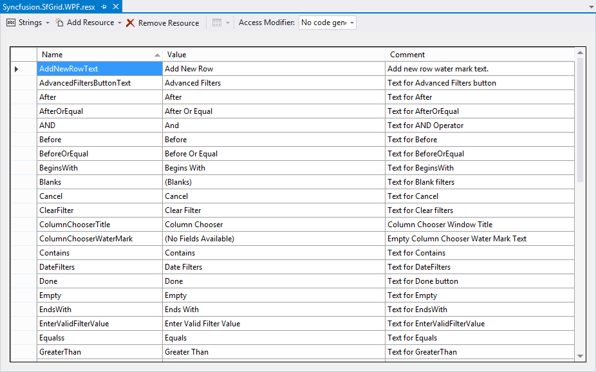Click 'Empty Column Chooser Water Mark Text' comment

480,239
